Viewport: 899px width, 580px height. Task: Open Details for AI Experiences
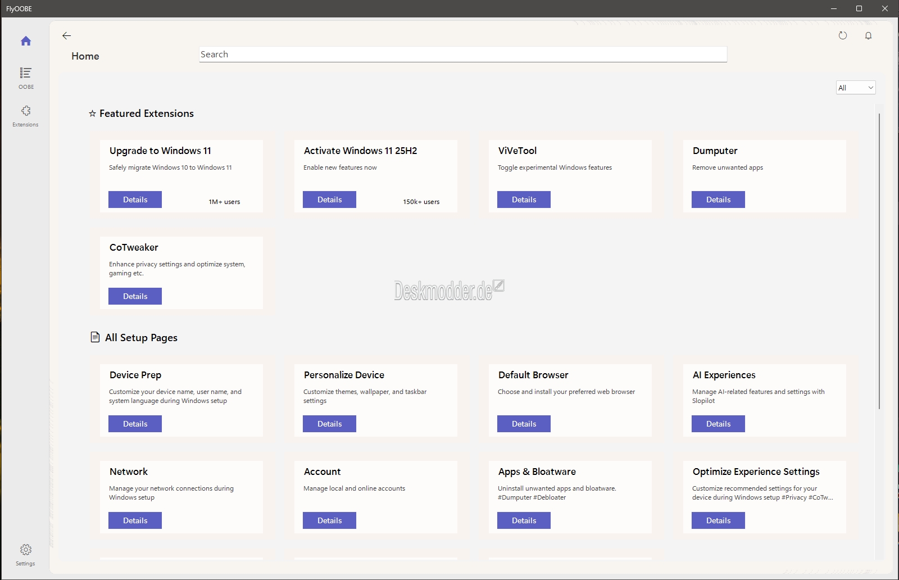pyautogui.click(x=718, y=424)
